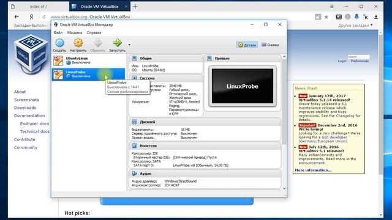Click the Login link on webpage
Image resolution: width=392 pixels, height=220 pixels.
[342, 61]
